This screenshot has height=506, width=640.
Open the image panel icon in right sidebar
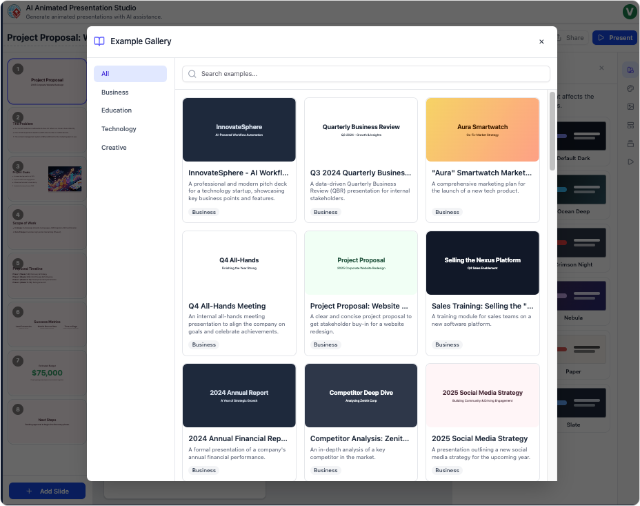(630, 107)
